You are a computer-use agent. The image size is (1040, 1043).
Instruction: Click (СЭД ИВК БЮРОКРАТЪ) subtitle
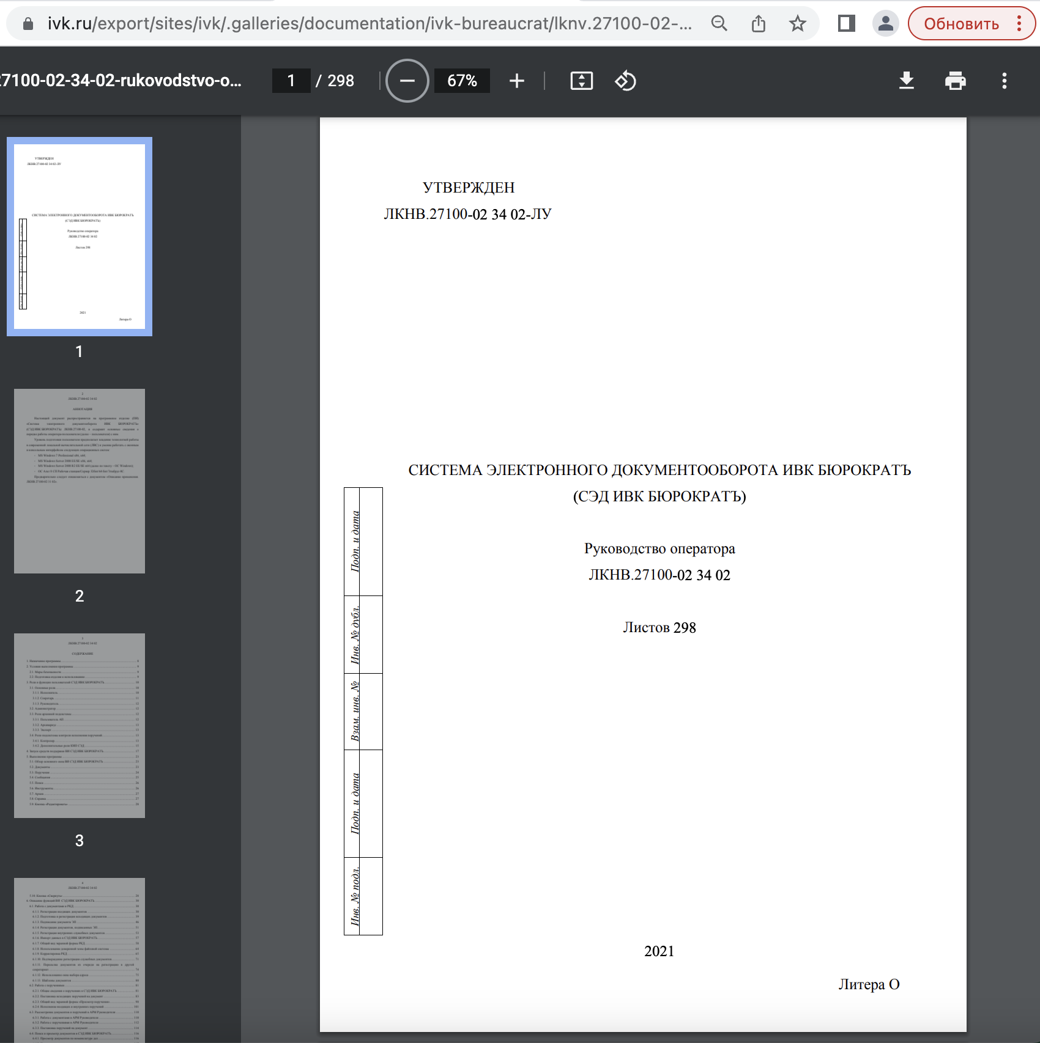(x=659, y=496)
